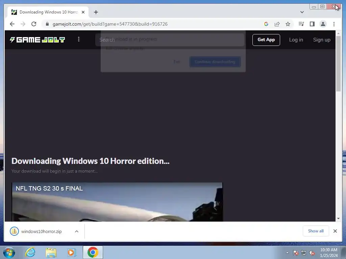The height and width of the screenshot is (259, 346).
Task: Share this page via share icon
Action: pos(277,24)
